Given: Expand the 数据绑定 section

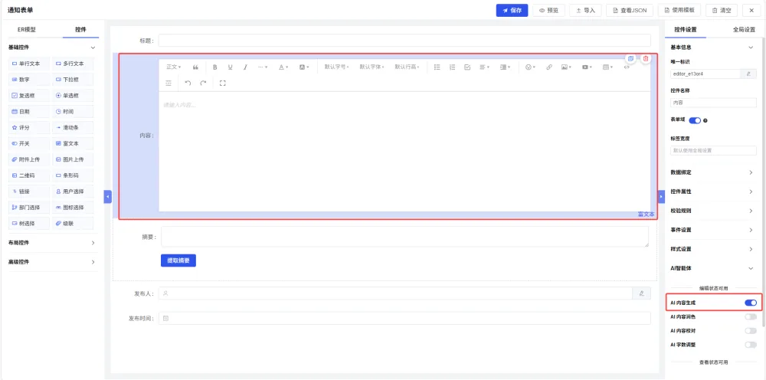Looking at the screenshot, I should pyautogui.click(x=712, y=172).
